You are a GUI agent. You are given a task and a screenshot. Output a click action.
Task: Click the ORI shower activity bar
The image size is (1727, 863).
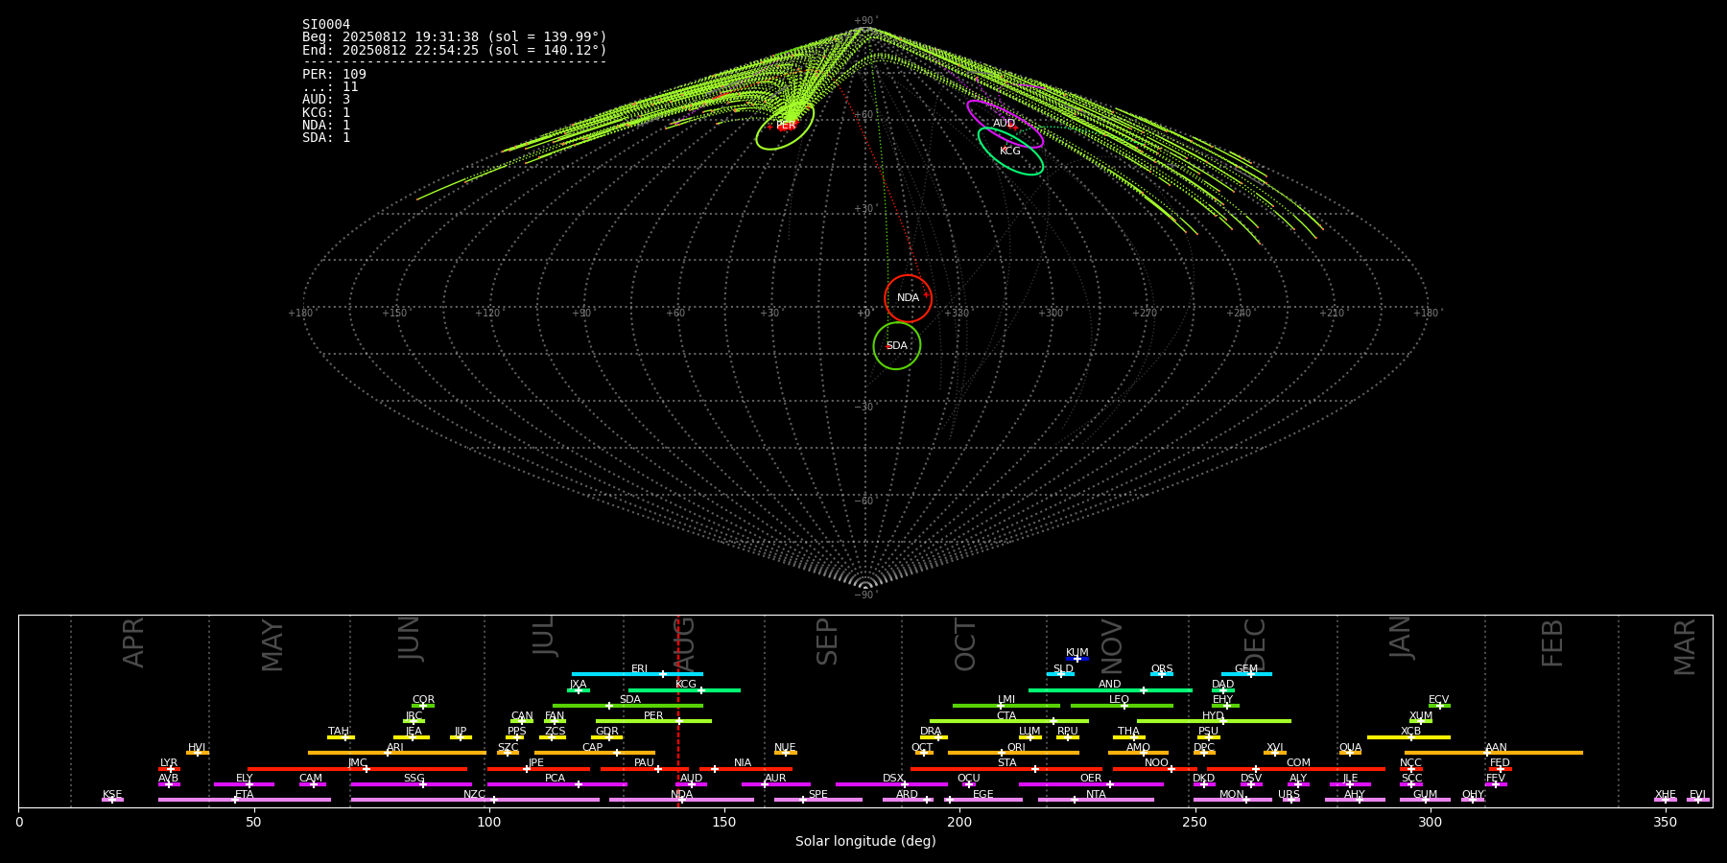point(1013,753)
